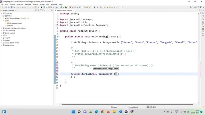Show hidden system tray icons
This screenshot has width=205, height=115.
pos(164,112)
